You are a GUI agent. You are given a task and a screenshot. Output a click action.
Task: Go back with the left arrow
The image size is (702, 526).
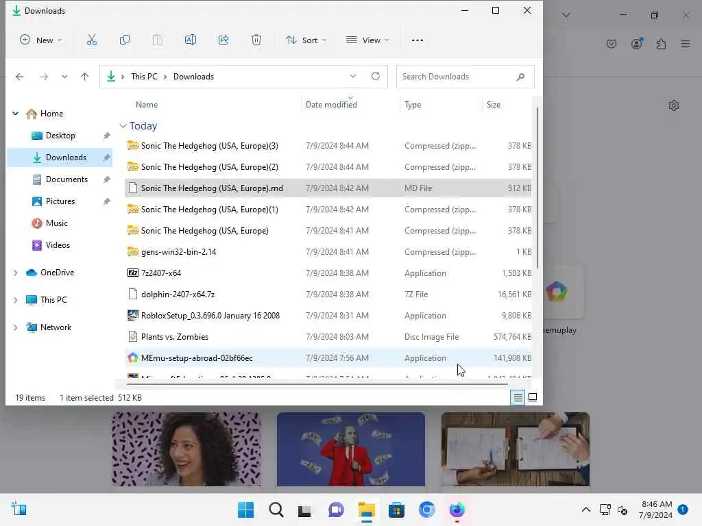pos(20,77)
